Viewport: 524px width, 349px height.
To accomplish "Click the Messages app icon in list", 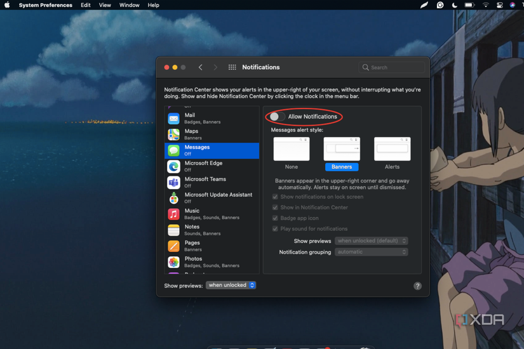I will 173,150.
